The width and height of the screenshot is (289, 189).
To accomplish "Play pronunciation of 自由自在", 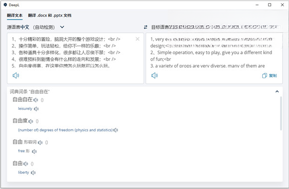I will (36, 100).
